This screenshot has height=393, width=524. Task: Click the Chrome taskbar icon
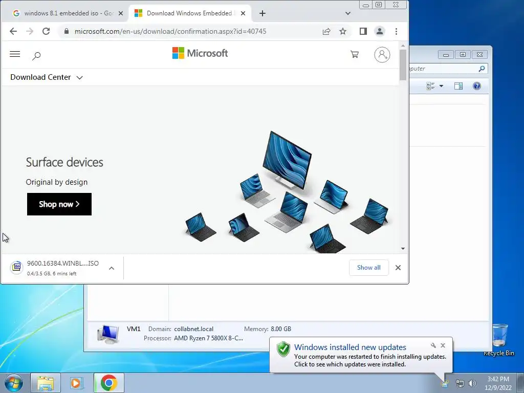(x=108, y=383)
